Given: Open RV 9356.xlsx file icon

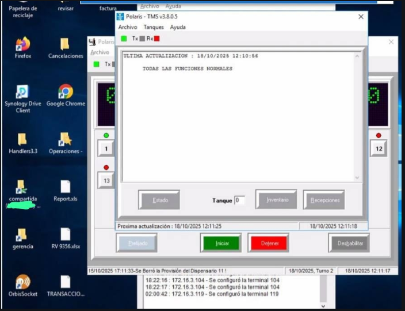Looking at the screenshot, I should pos(65,234).
